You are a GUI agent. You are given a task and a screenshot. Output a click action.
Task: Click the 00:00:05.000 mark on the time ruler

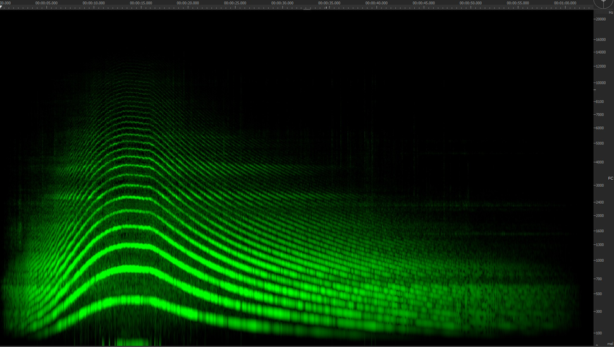point(46,3)
